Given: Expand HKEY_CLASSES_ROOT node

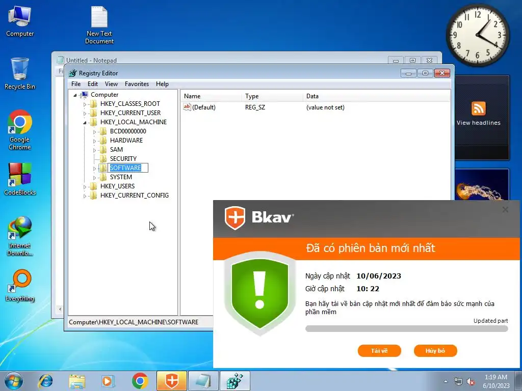Looking at the screenshot, I should click(x=85, y=104).
